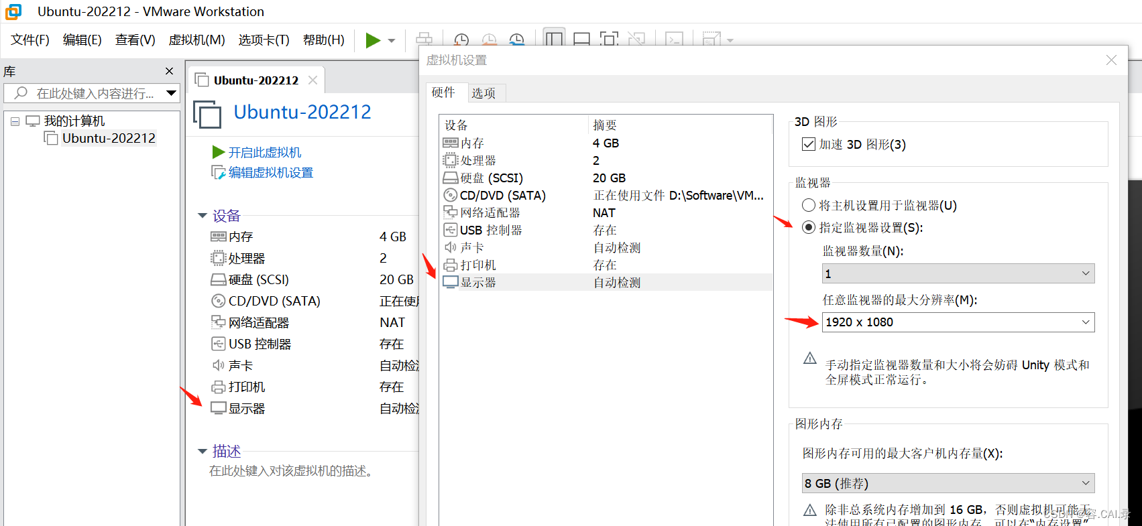Collapse the 我的计算机 tree node
Image resolution: width=1142 pixels, height=526 pixels.
click(x=15, y=121)
